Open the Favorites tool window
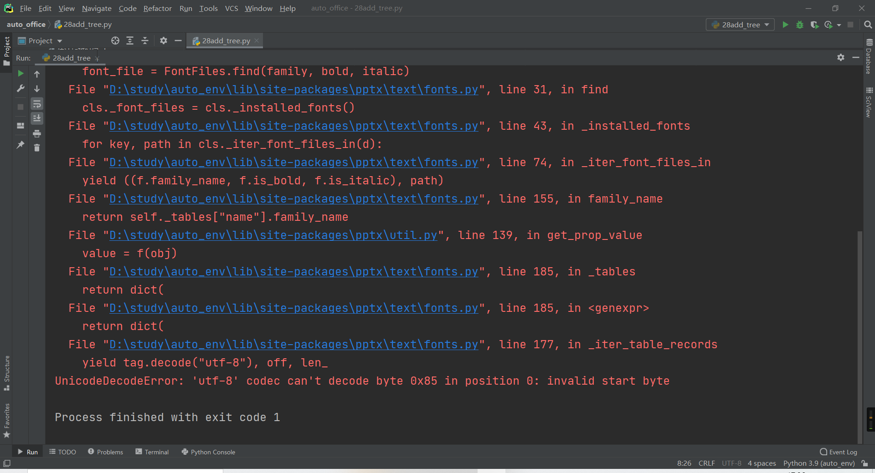This screenshot has height=473, width=875. [x=6, y=421]
